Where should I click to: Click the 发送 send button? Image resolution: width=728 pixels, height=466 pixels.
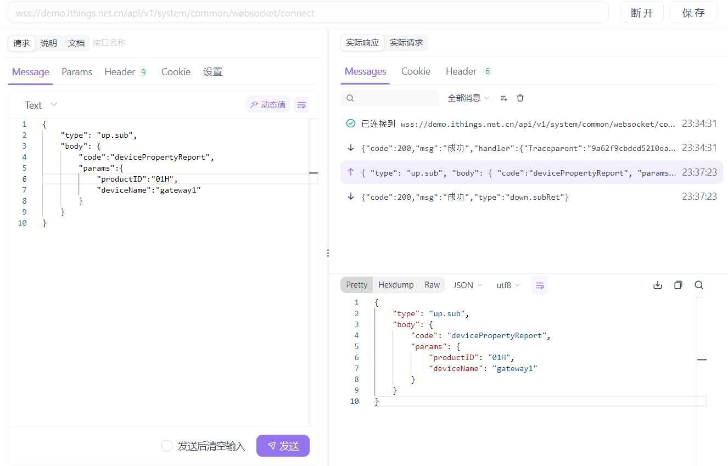tap(283, 446)
